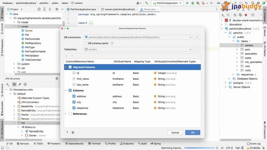Click refresh icon in Database panel toolbar
The image size is (267, 150).
235,15
